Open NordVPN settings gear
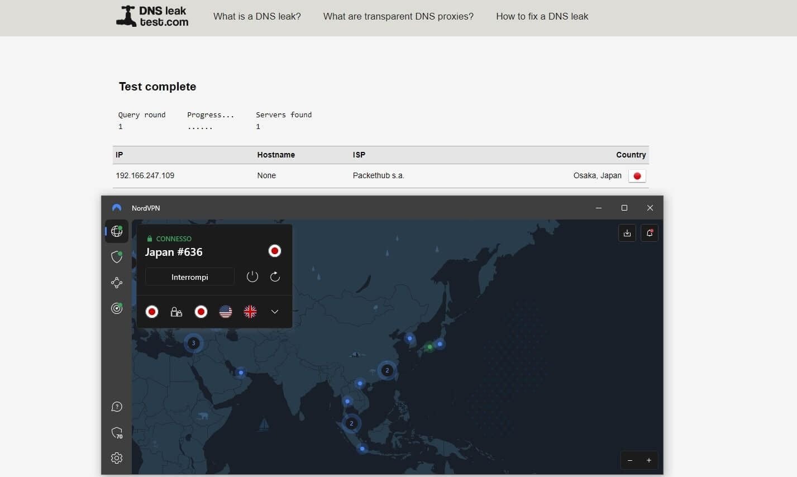This screenshot has width=797, height=477. [117, 458]
